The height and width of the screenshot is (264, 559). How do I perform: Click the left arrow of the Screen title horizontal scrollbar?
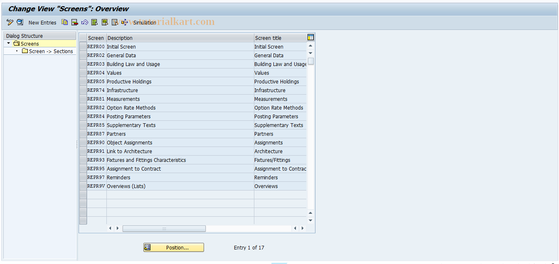point(295,228)
